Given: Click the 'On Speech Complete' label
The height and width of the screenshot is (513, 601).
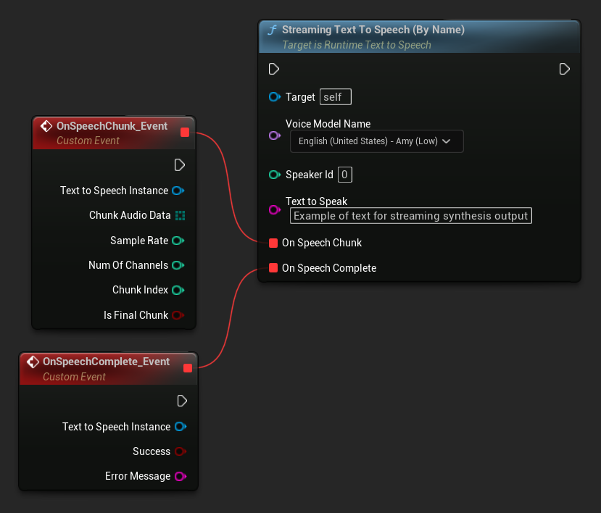Looking at the screenshot, I should pos(329,268).
